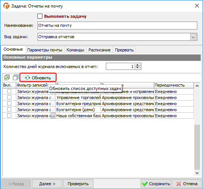Click the Периодичность column header
Image resolution: width=203 pixels, height=189 pixels.
[x=174, y=85]
